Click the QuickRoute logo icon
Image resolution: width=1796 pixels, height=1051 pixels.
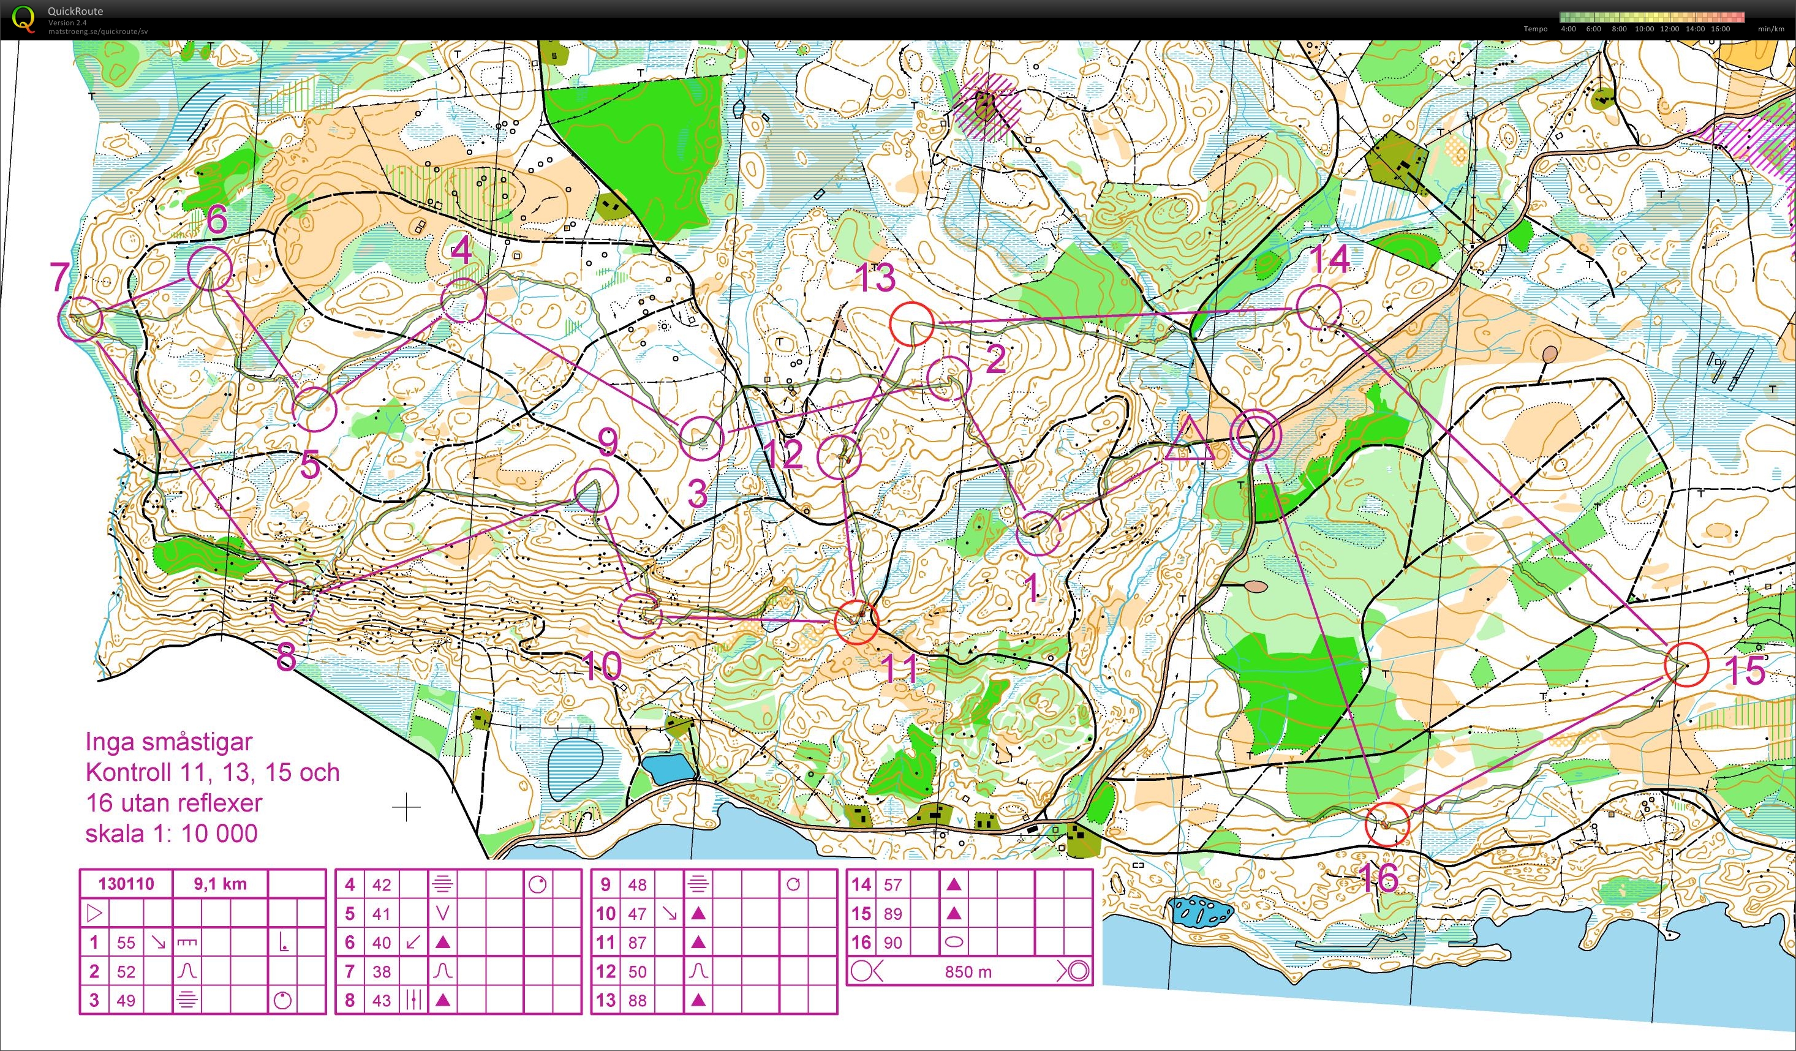23,18
